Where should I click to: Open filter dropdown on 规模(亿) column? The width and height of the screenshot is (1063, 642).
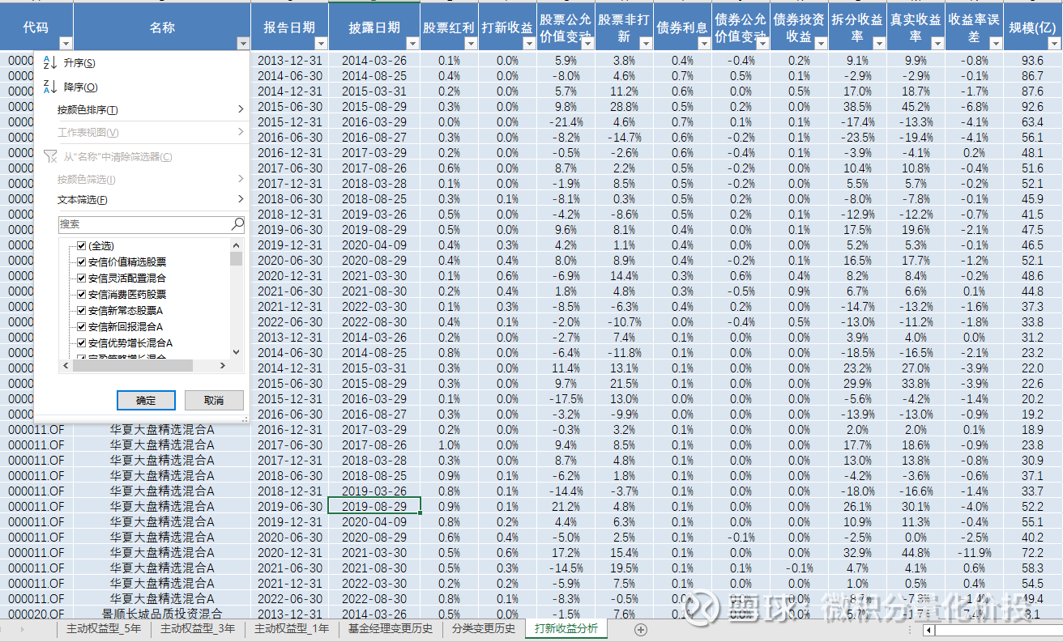coord(1054,44)
